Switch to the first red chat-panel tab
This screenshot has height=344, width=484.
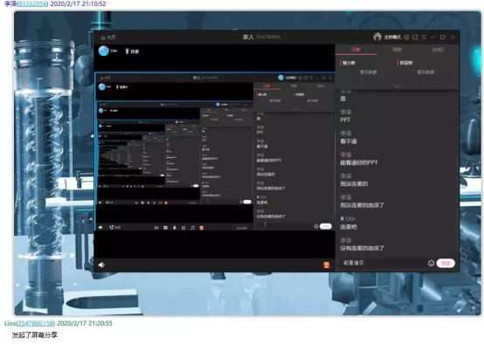(356, 50)
